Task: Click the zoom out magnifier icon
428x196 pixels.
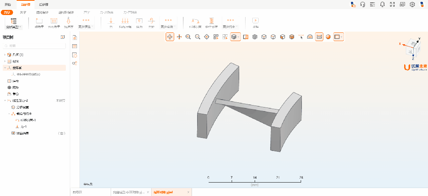Action: pyautogui.click(x=197, y=37)
